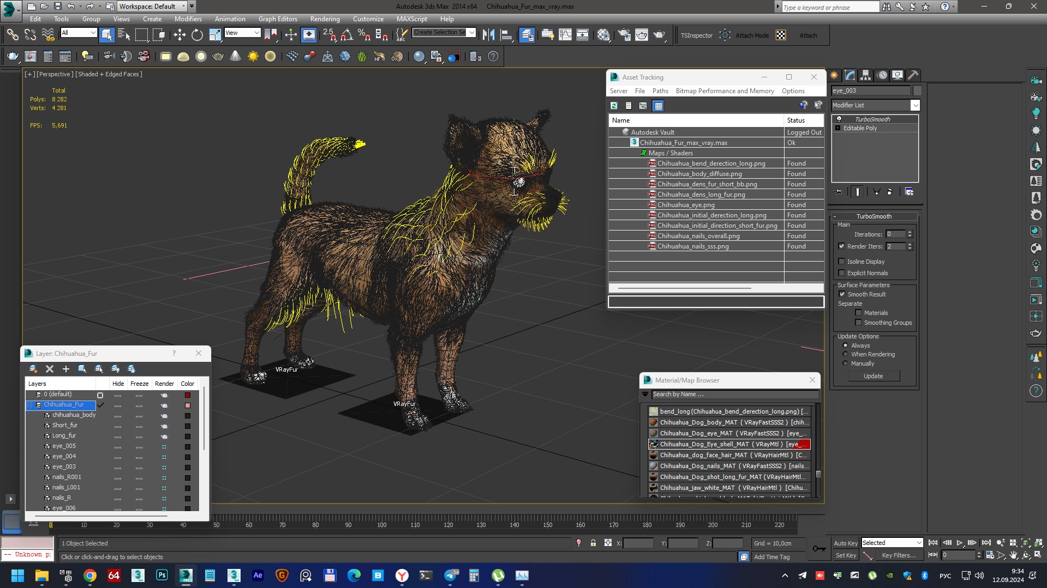Toggle Smooth Result checkbox
1047x588 pixels.
[x=842, y=294]
